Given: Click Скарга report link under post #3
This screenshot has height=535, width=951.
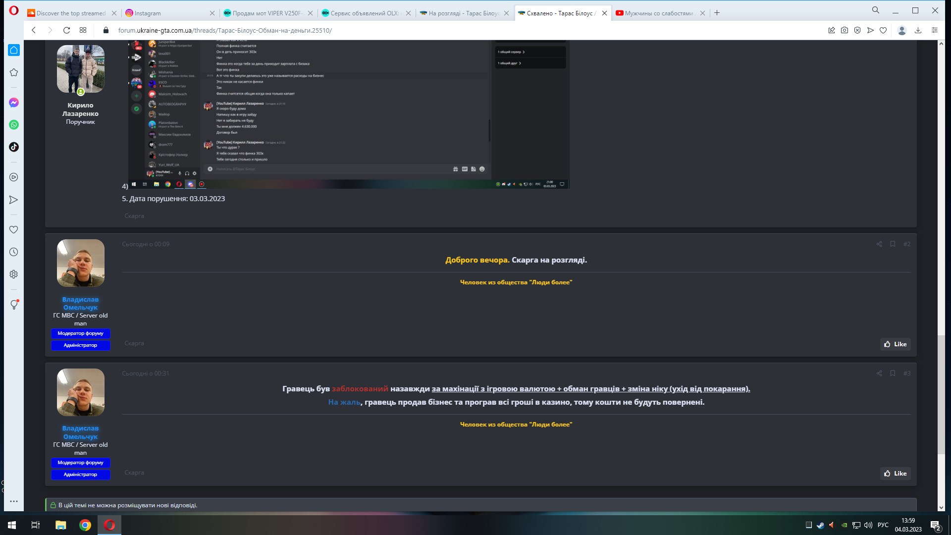Looking at the screenshot, I should click(134, 473).
